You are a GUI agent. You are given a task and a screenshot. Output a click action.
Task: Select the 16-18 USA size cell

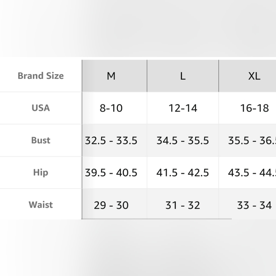(x=255, y=108)
